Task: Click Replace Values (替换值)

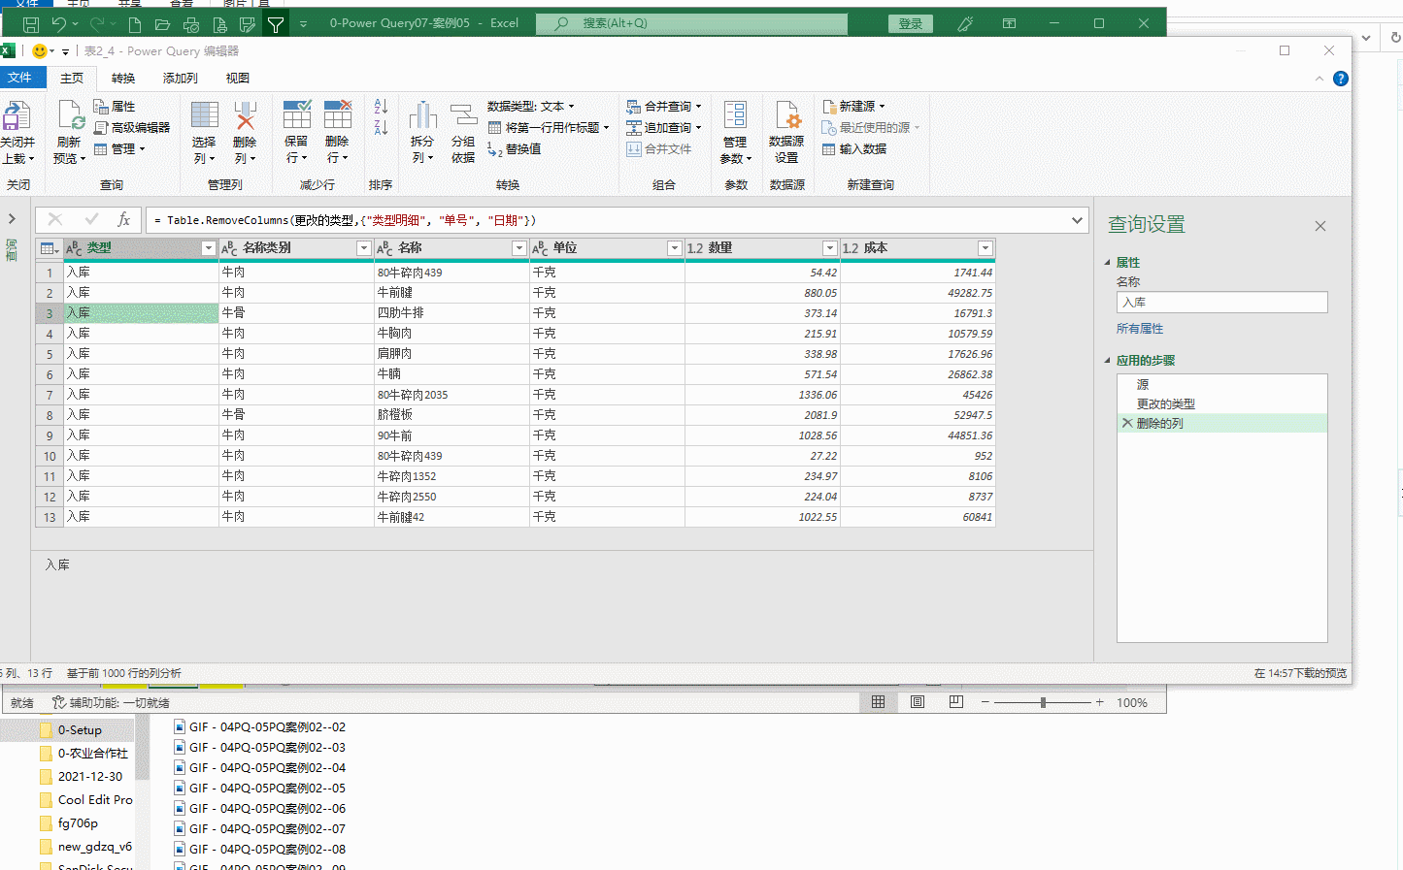Action: 515,149
